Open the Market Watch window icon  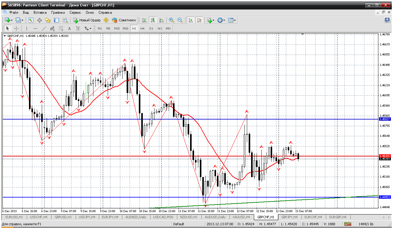[31, 20]
